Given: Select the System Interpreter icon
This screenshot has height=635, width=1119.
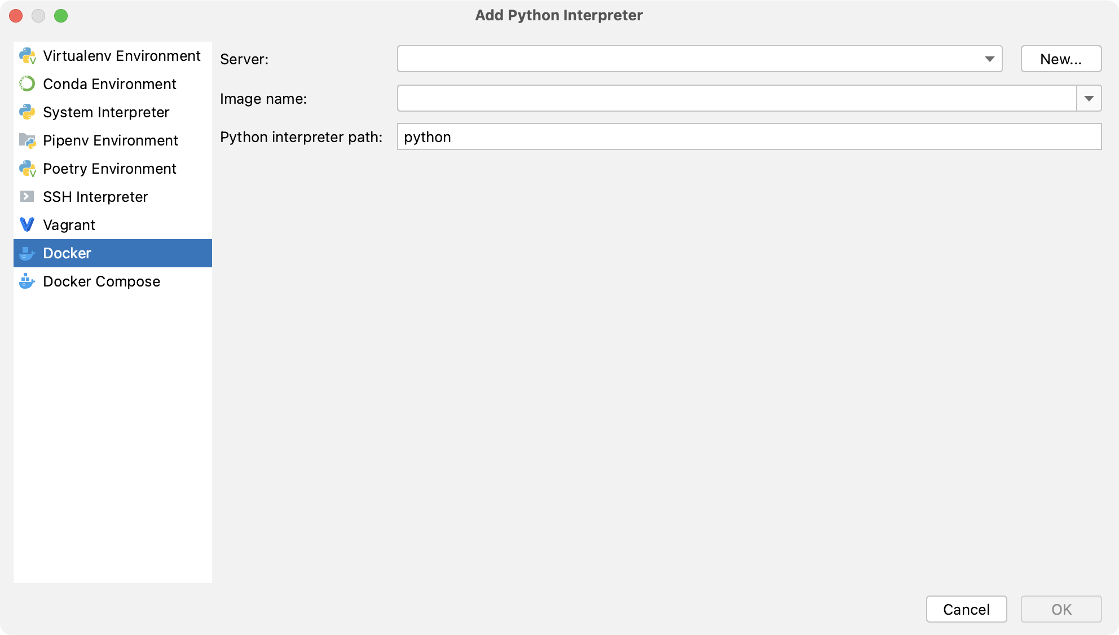Looking at the screenshot, I should click(28, 112).
